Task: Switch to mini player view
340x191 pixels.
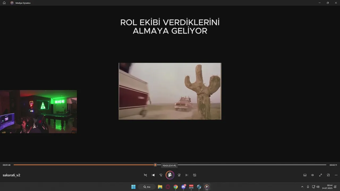Action: point(328,175)
